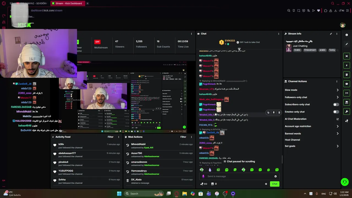Click the ENG language indicator
The height and width of the screenshot is (198, 352).
(324, 194)
